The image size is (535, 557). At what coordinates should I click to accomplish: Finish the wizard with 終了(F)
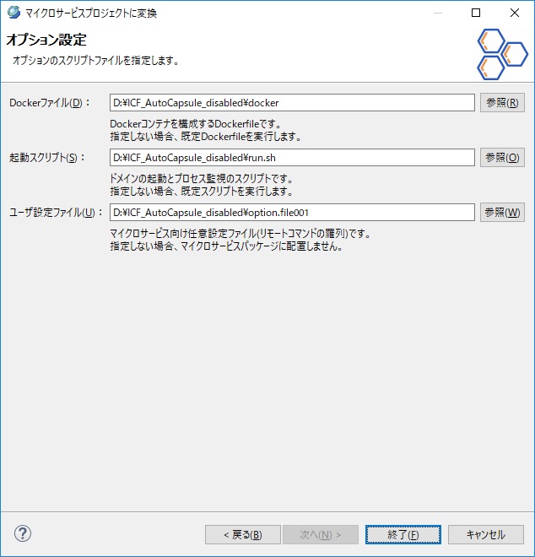[x=402, y=535]
